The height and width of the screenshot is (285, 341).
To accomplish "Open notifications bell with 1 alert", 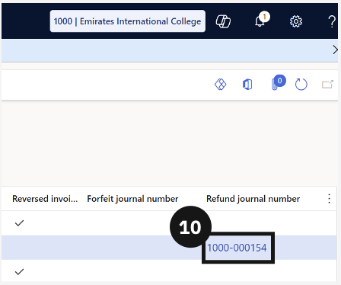I will pos(262,20).
